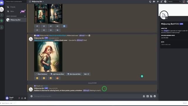Click the green Grammarly floating icon

142,76
